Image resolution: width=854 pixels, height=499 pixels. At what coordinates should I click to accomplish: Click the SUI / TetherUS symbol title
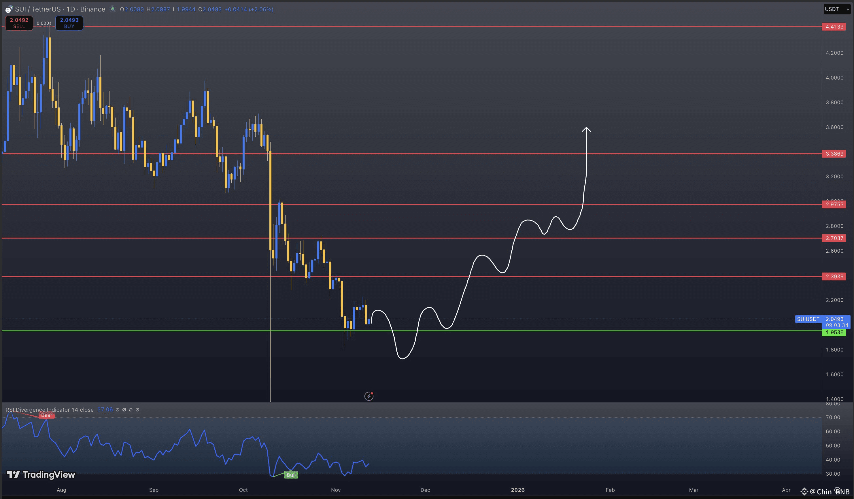37,9
